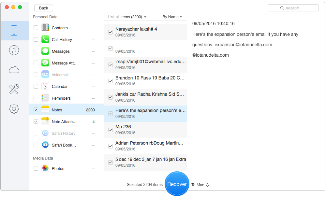The image size is (326, 198).
Task: Select the Call History category row
Action: pos(67,39)
